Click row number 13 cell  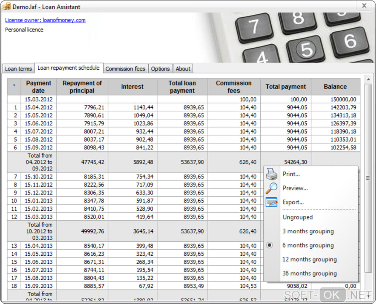[14, 246]
